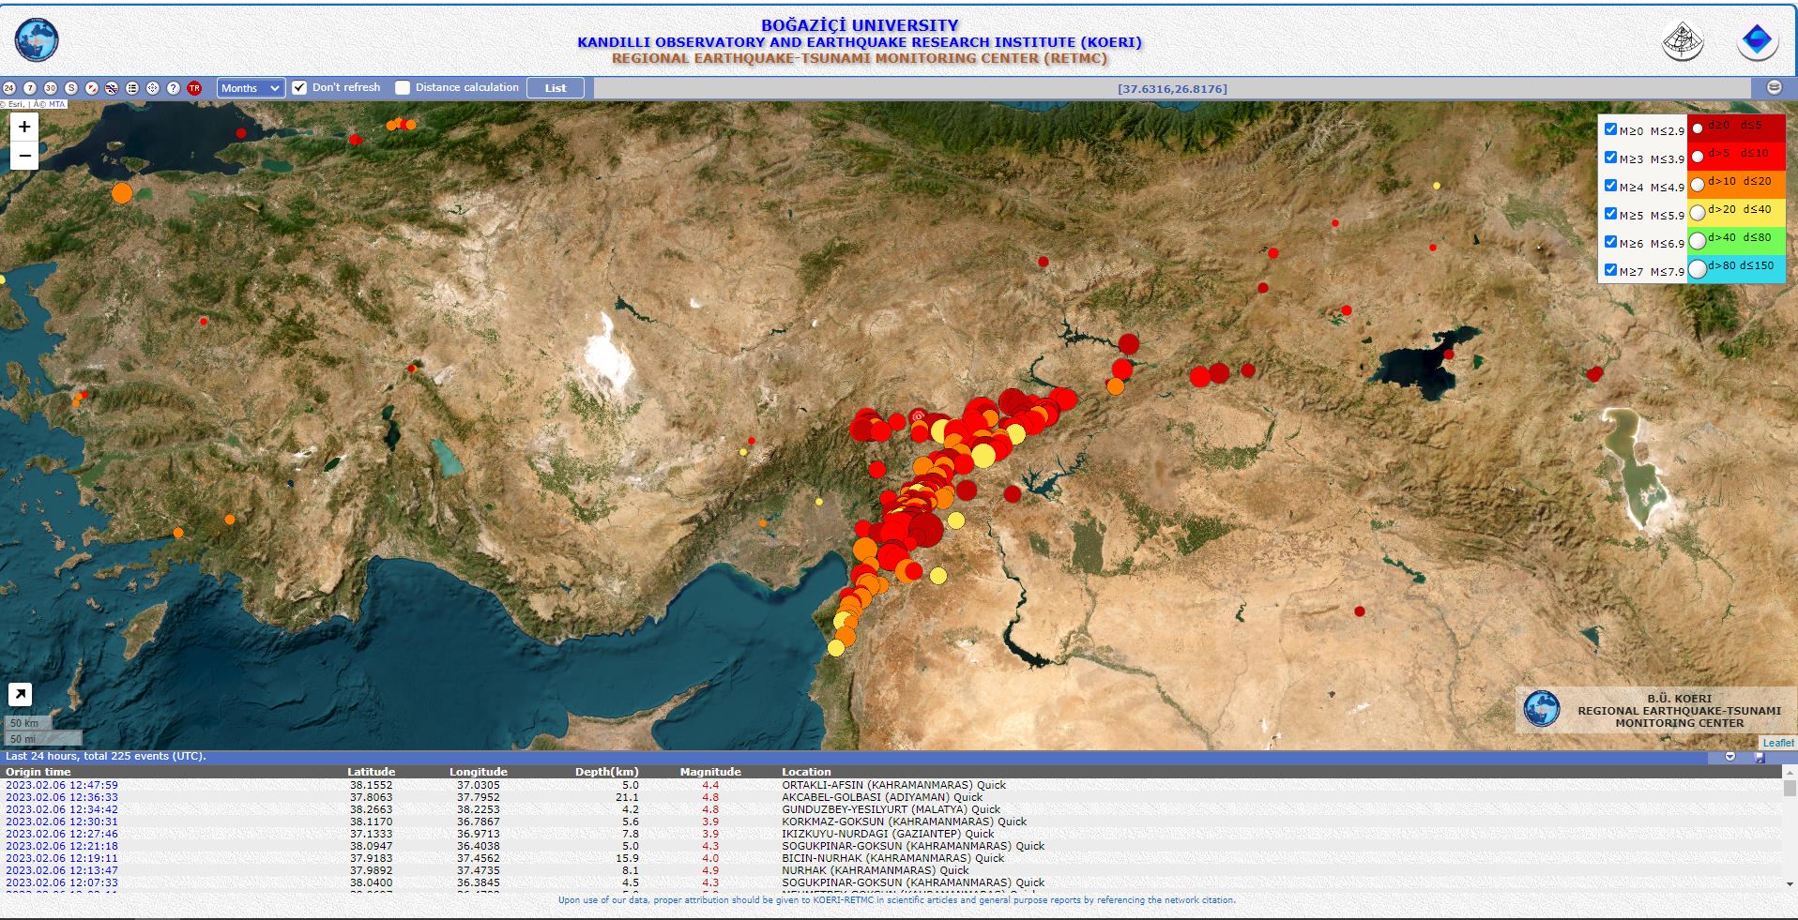
Task: Click 'AKCABEL-GOLBASI (ADIYAMAN) Quick' location
Action: [882, 797]
